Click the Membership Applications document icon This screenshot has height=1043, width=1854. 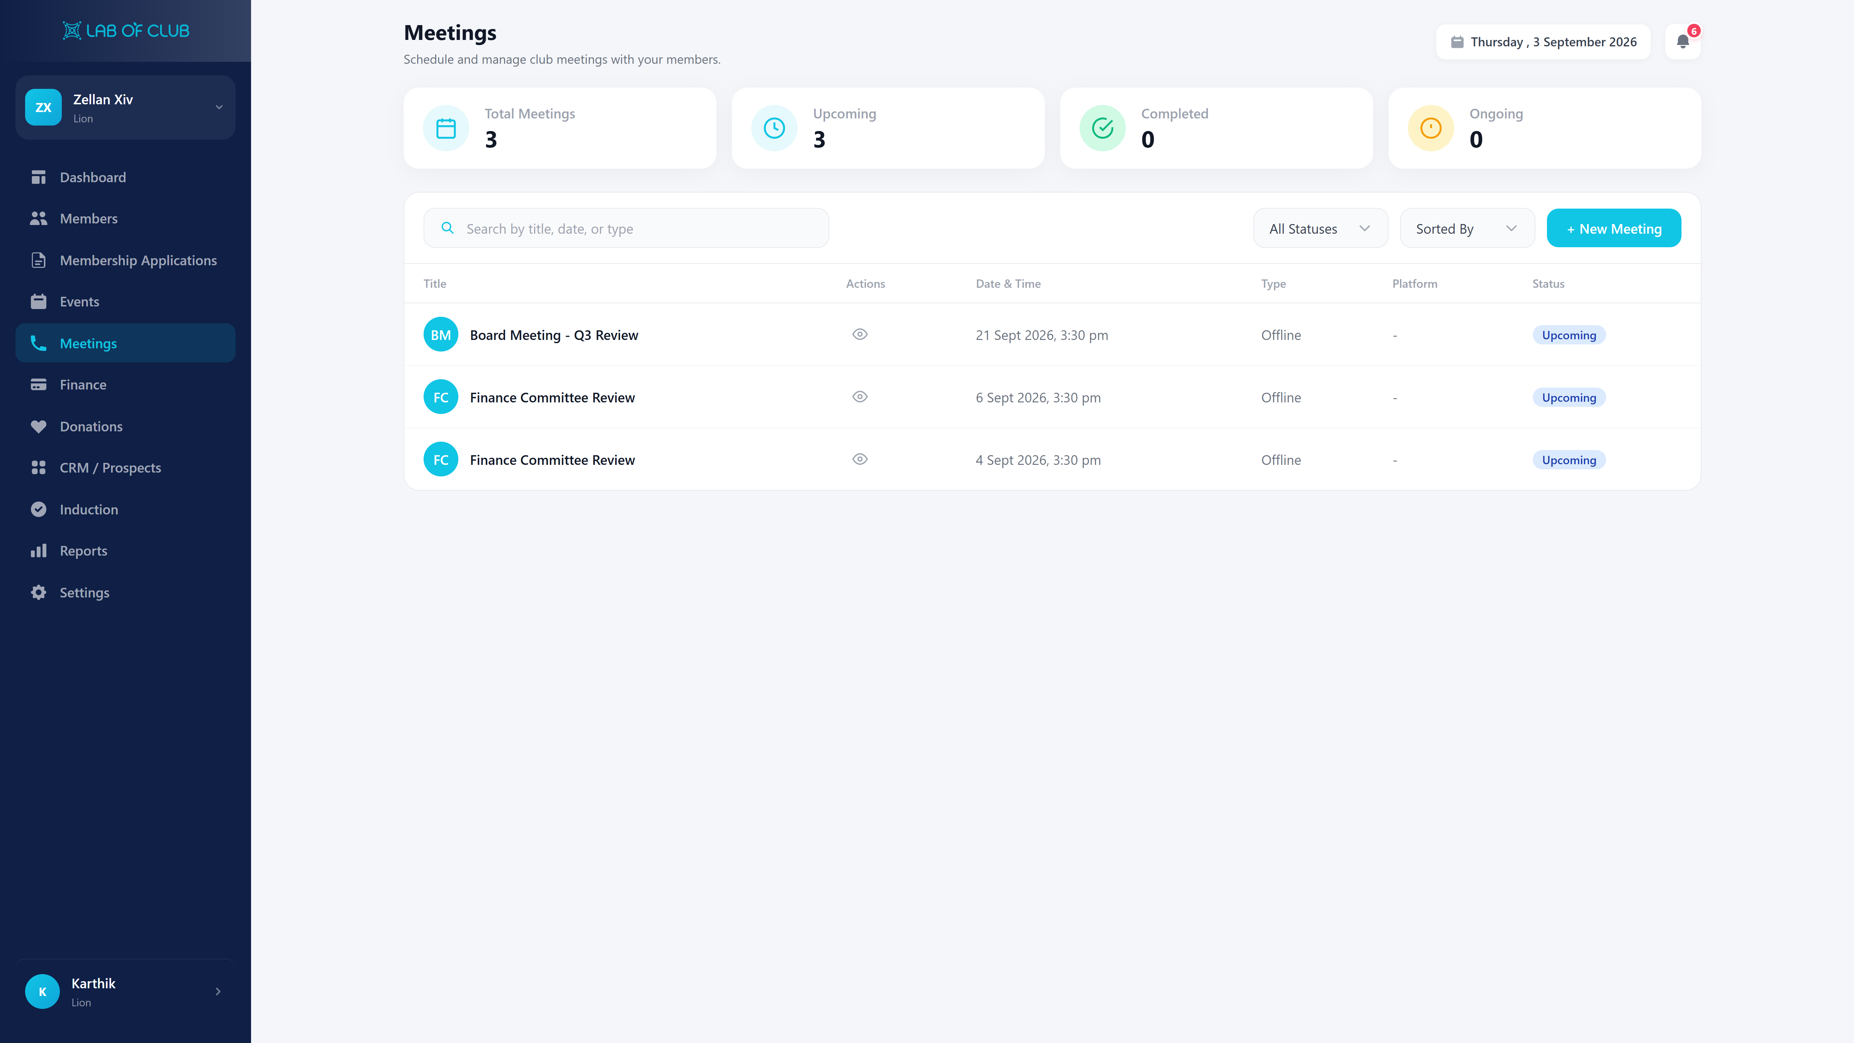click(39, 260)
